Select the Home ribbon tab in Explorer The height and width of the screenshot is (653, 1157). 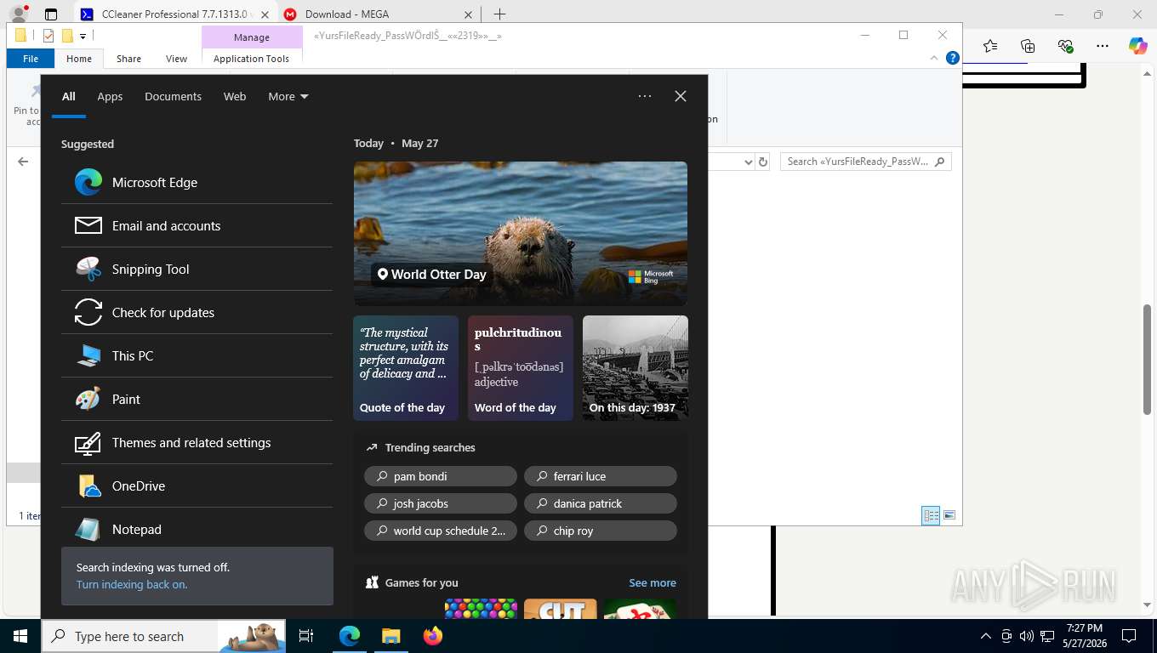(79, 59)
